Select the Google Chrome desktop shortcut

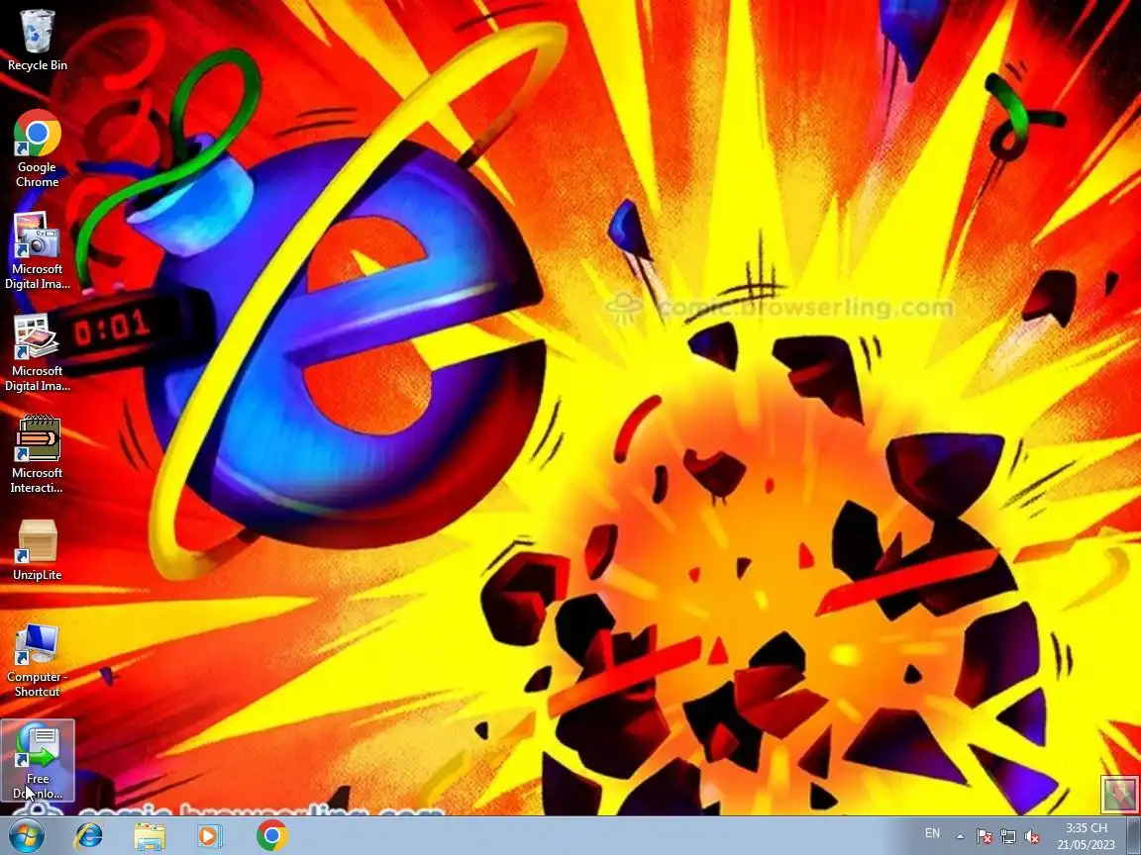37,148
